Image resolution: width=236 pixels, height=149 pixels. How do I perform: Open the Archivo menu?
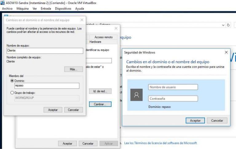pos(7,9)
